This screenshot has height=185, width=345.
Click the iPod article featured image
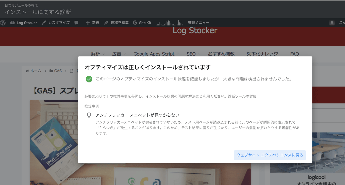tap(54, 142)
